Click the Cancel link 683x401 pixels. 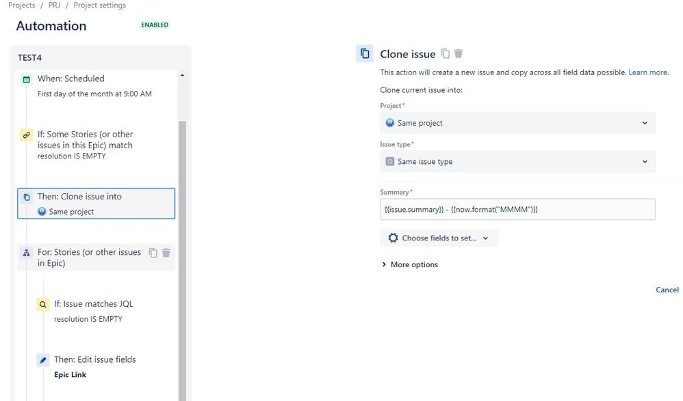tap(667, 290)
